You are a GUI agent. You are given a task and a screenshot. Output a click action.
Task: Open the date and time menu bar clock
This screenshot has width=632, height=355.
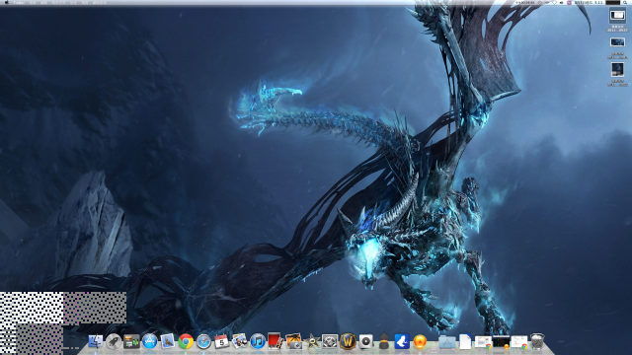point(589,2)
